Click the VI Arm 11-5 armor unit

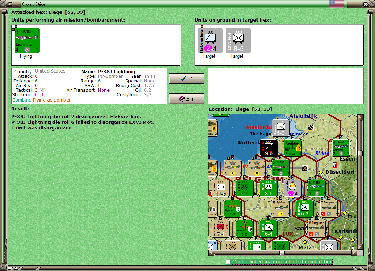pyautogui.click(x=221, y=188)
